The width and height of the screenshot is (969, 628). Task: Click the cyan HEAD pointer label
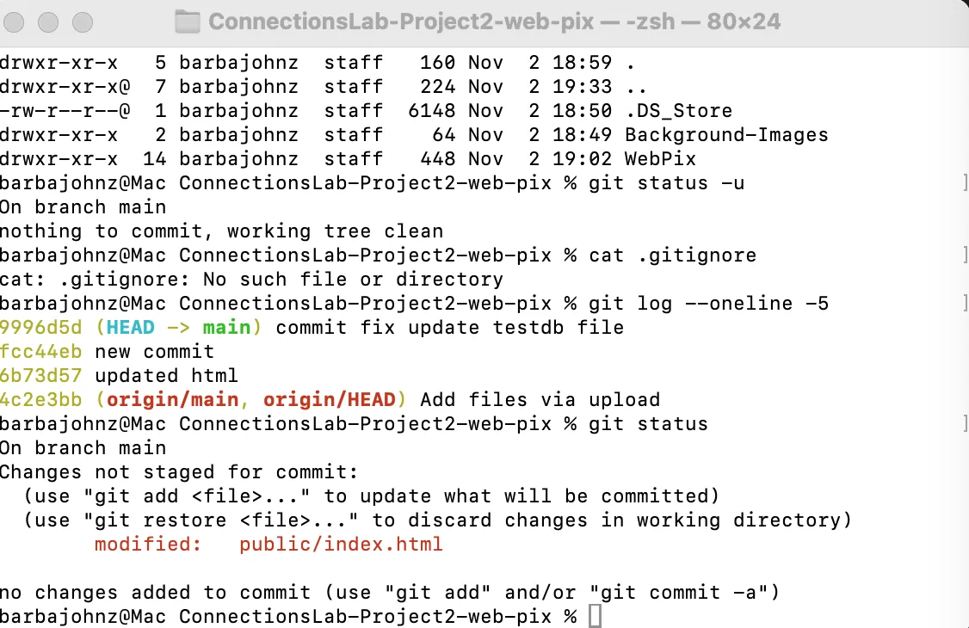coord(131,328)
